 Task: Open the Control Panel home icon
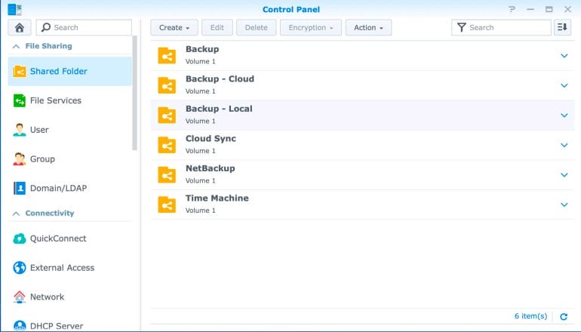(x=20, y=27)
